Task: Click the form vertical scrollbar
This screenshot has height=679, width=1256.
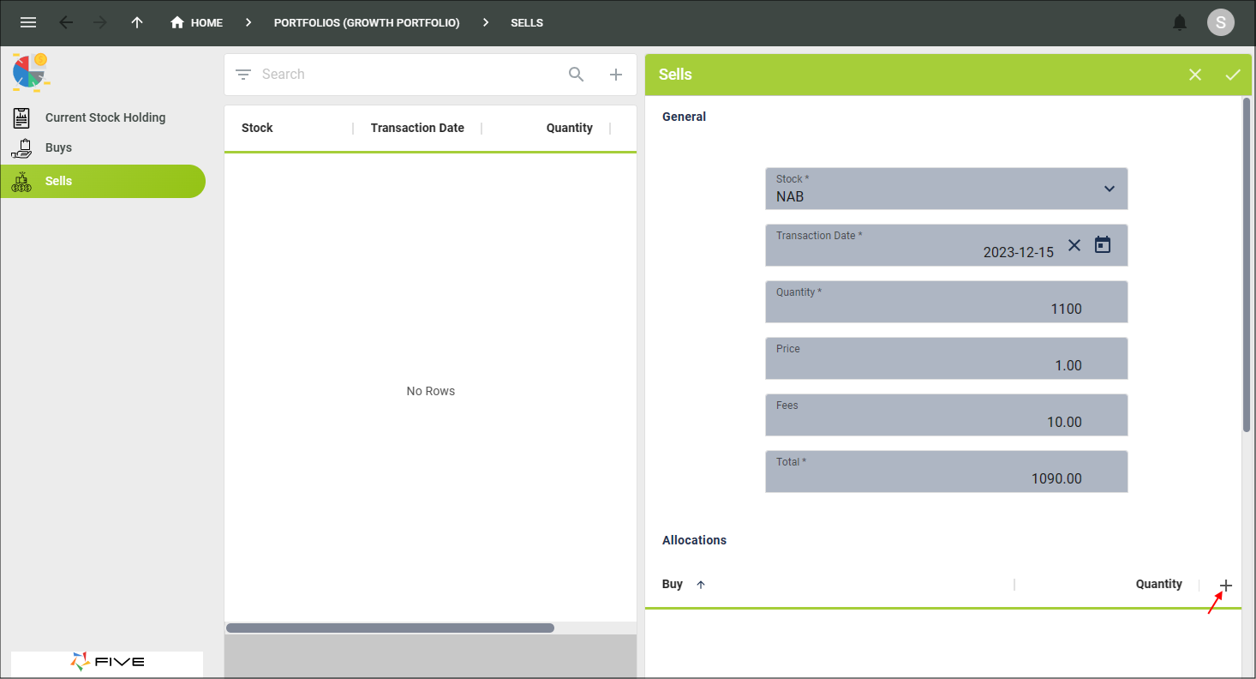Action: click(1247, 264)
